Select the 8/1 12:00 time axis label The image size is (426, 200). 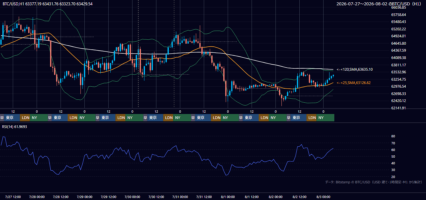(x=252, y=197)
